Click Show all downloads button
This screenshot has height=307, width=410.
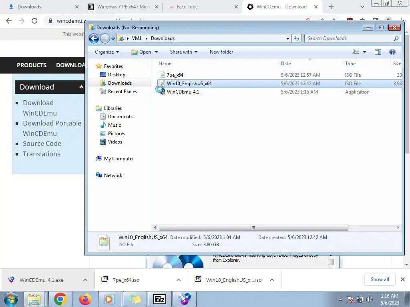point(380,279)
